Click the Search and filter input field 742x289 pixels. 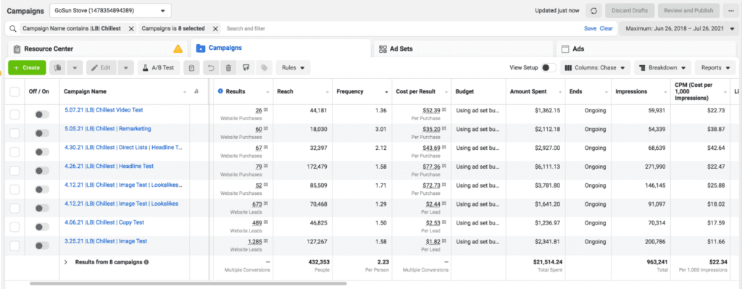coord(402,28)
